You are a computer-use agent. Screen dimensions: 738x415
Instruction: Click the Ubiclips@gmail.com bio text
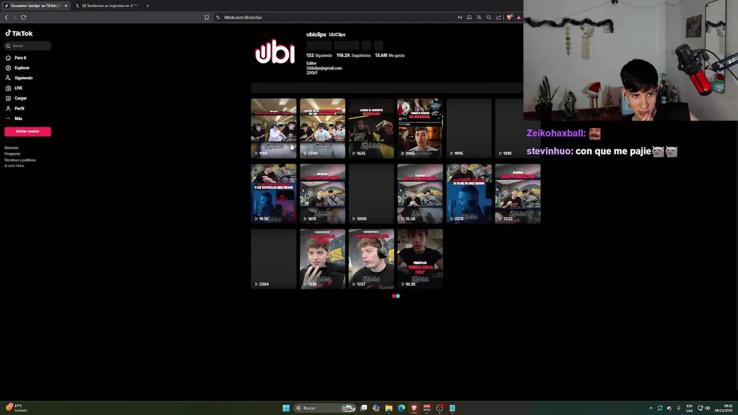click(x=324, y=68)
